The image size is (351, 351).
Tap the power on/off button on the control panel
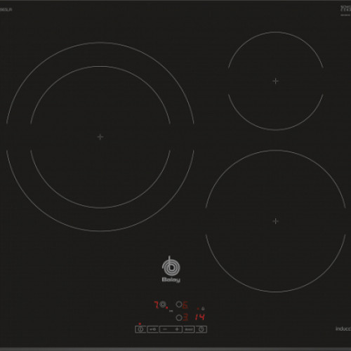[140, 329]
